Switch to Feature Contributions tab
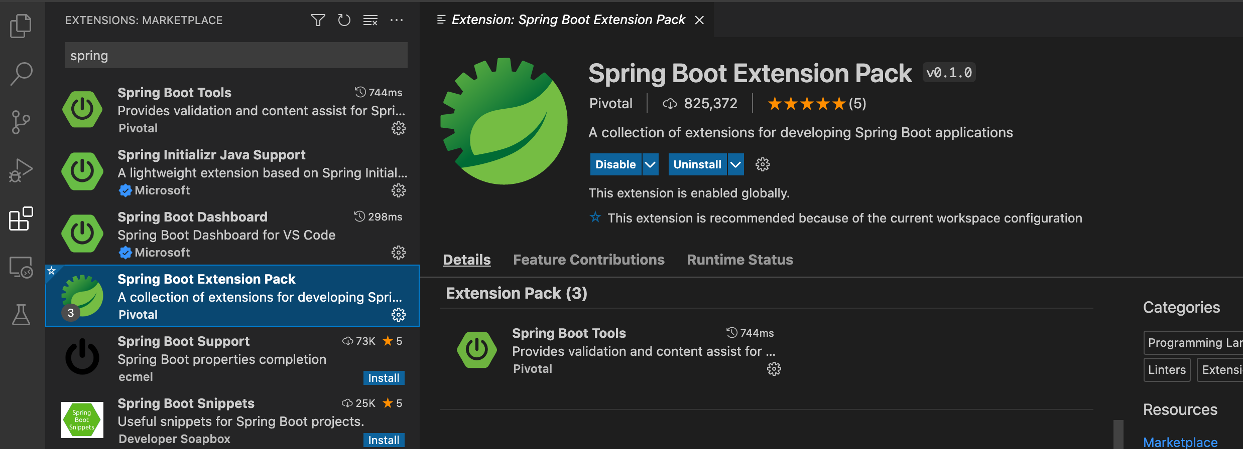Screen dimensions: 1243x449 coord(589,260)
